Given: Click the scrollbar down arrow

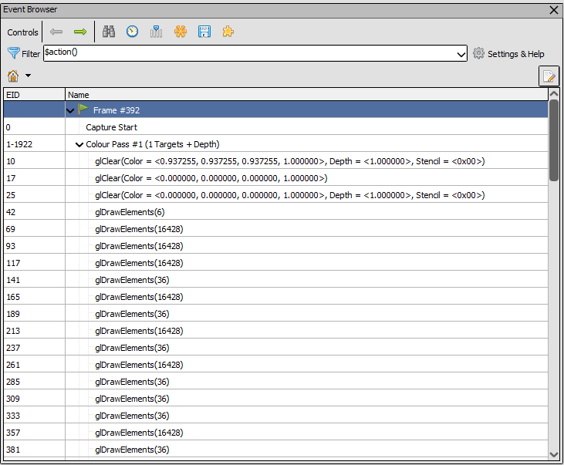Looking at the screenshot, I should pyautogui.click(x=554, y=454).
